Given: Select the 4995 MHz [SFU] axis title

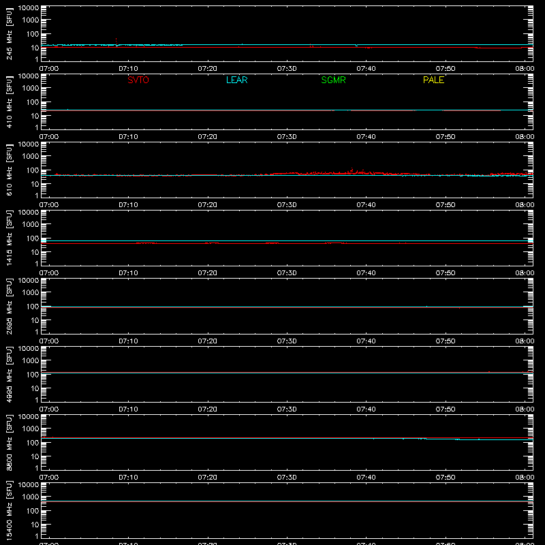Looking at the screenshot, I should click(x=9, y=374).
